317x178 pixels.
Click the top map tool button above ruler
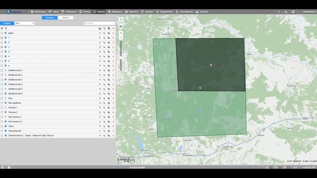click(x=121, y=20)
